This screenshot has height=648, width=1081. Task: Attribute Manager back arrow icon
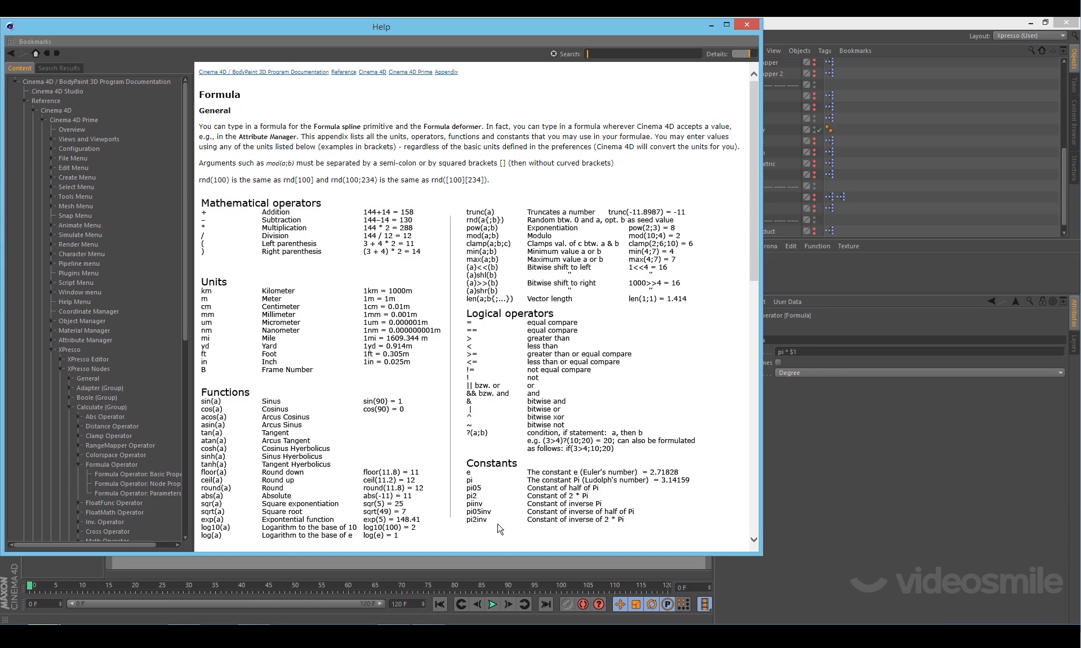[991, 301]
